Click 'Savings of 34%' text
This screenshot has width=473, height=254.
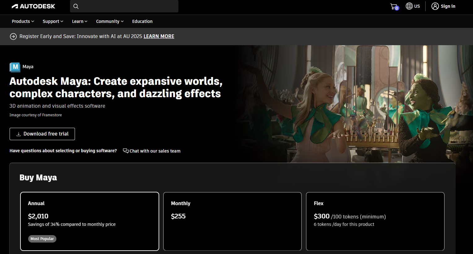point(44,224)
